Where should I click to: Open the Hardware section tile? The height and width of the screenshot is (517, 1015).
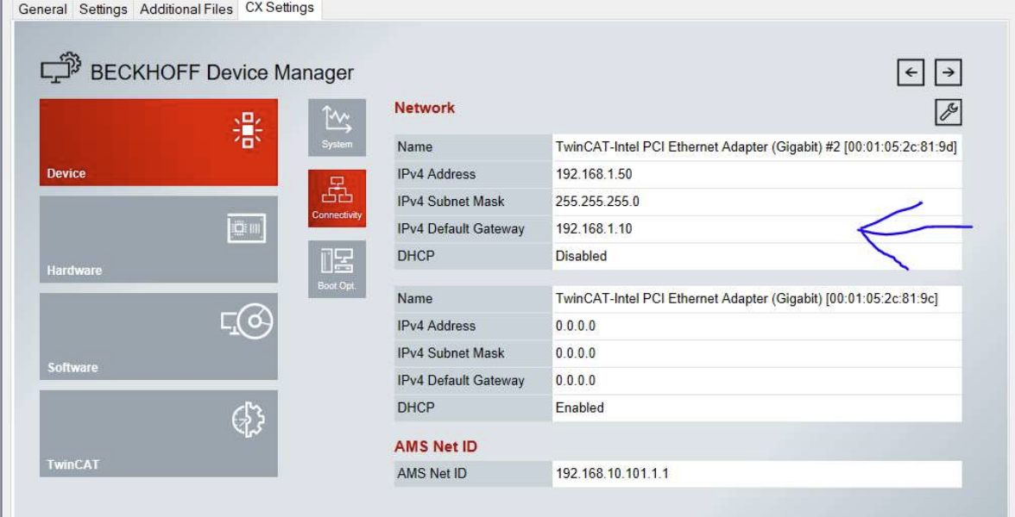tap(159, 240)
